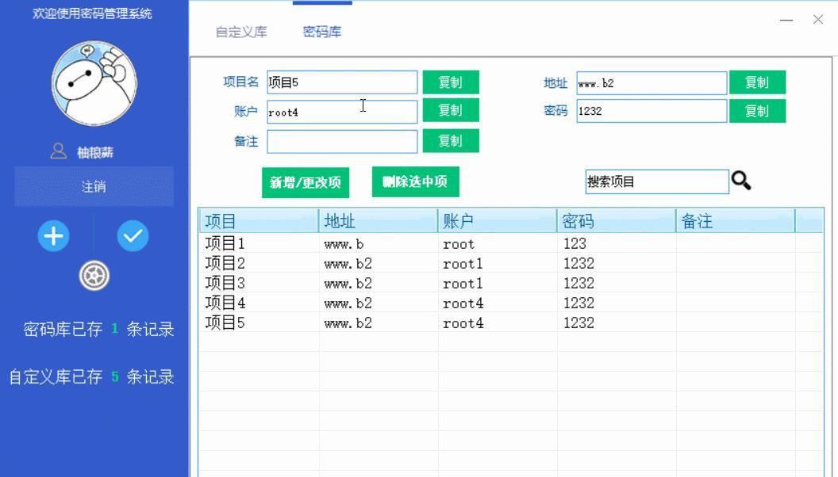
Task: Click the root1 account cell in 项目2 row
Action: coord(463,264)
